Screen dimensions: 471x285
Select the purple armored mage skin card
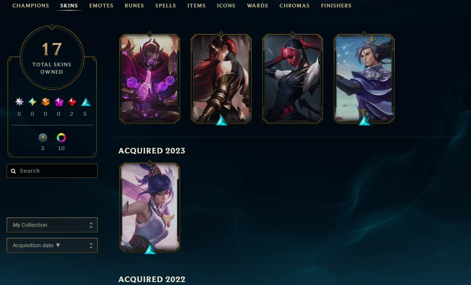point(150,79)
